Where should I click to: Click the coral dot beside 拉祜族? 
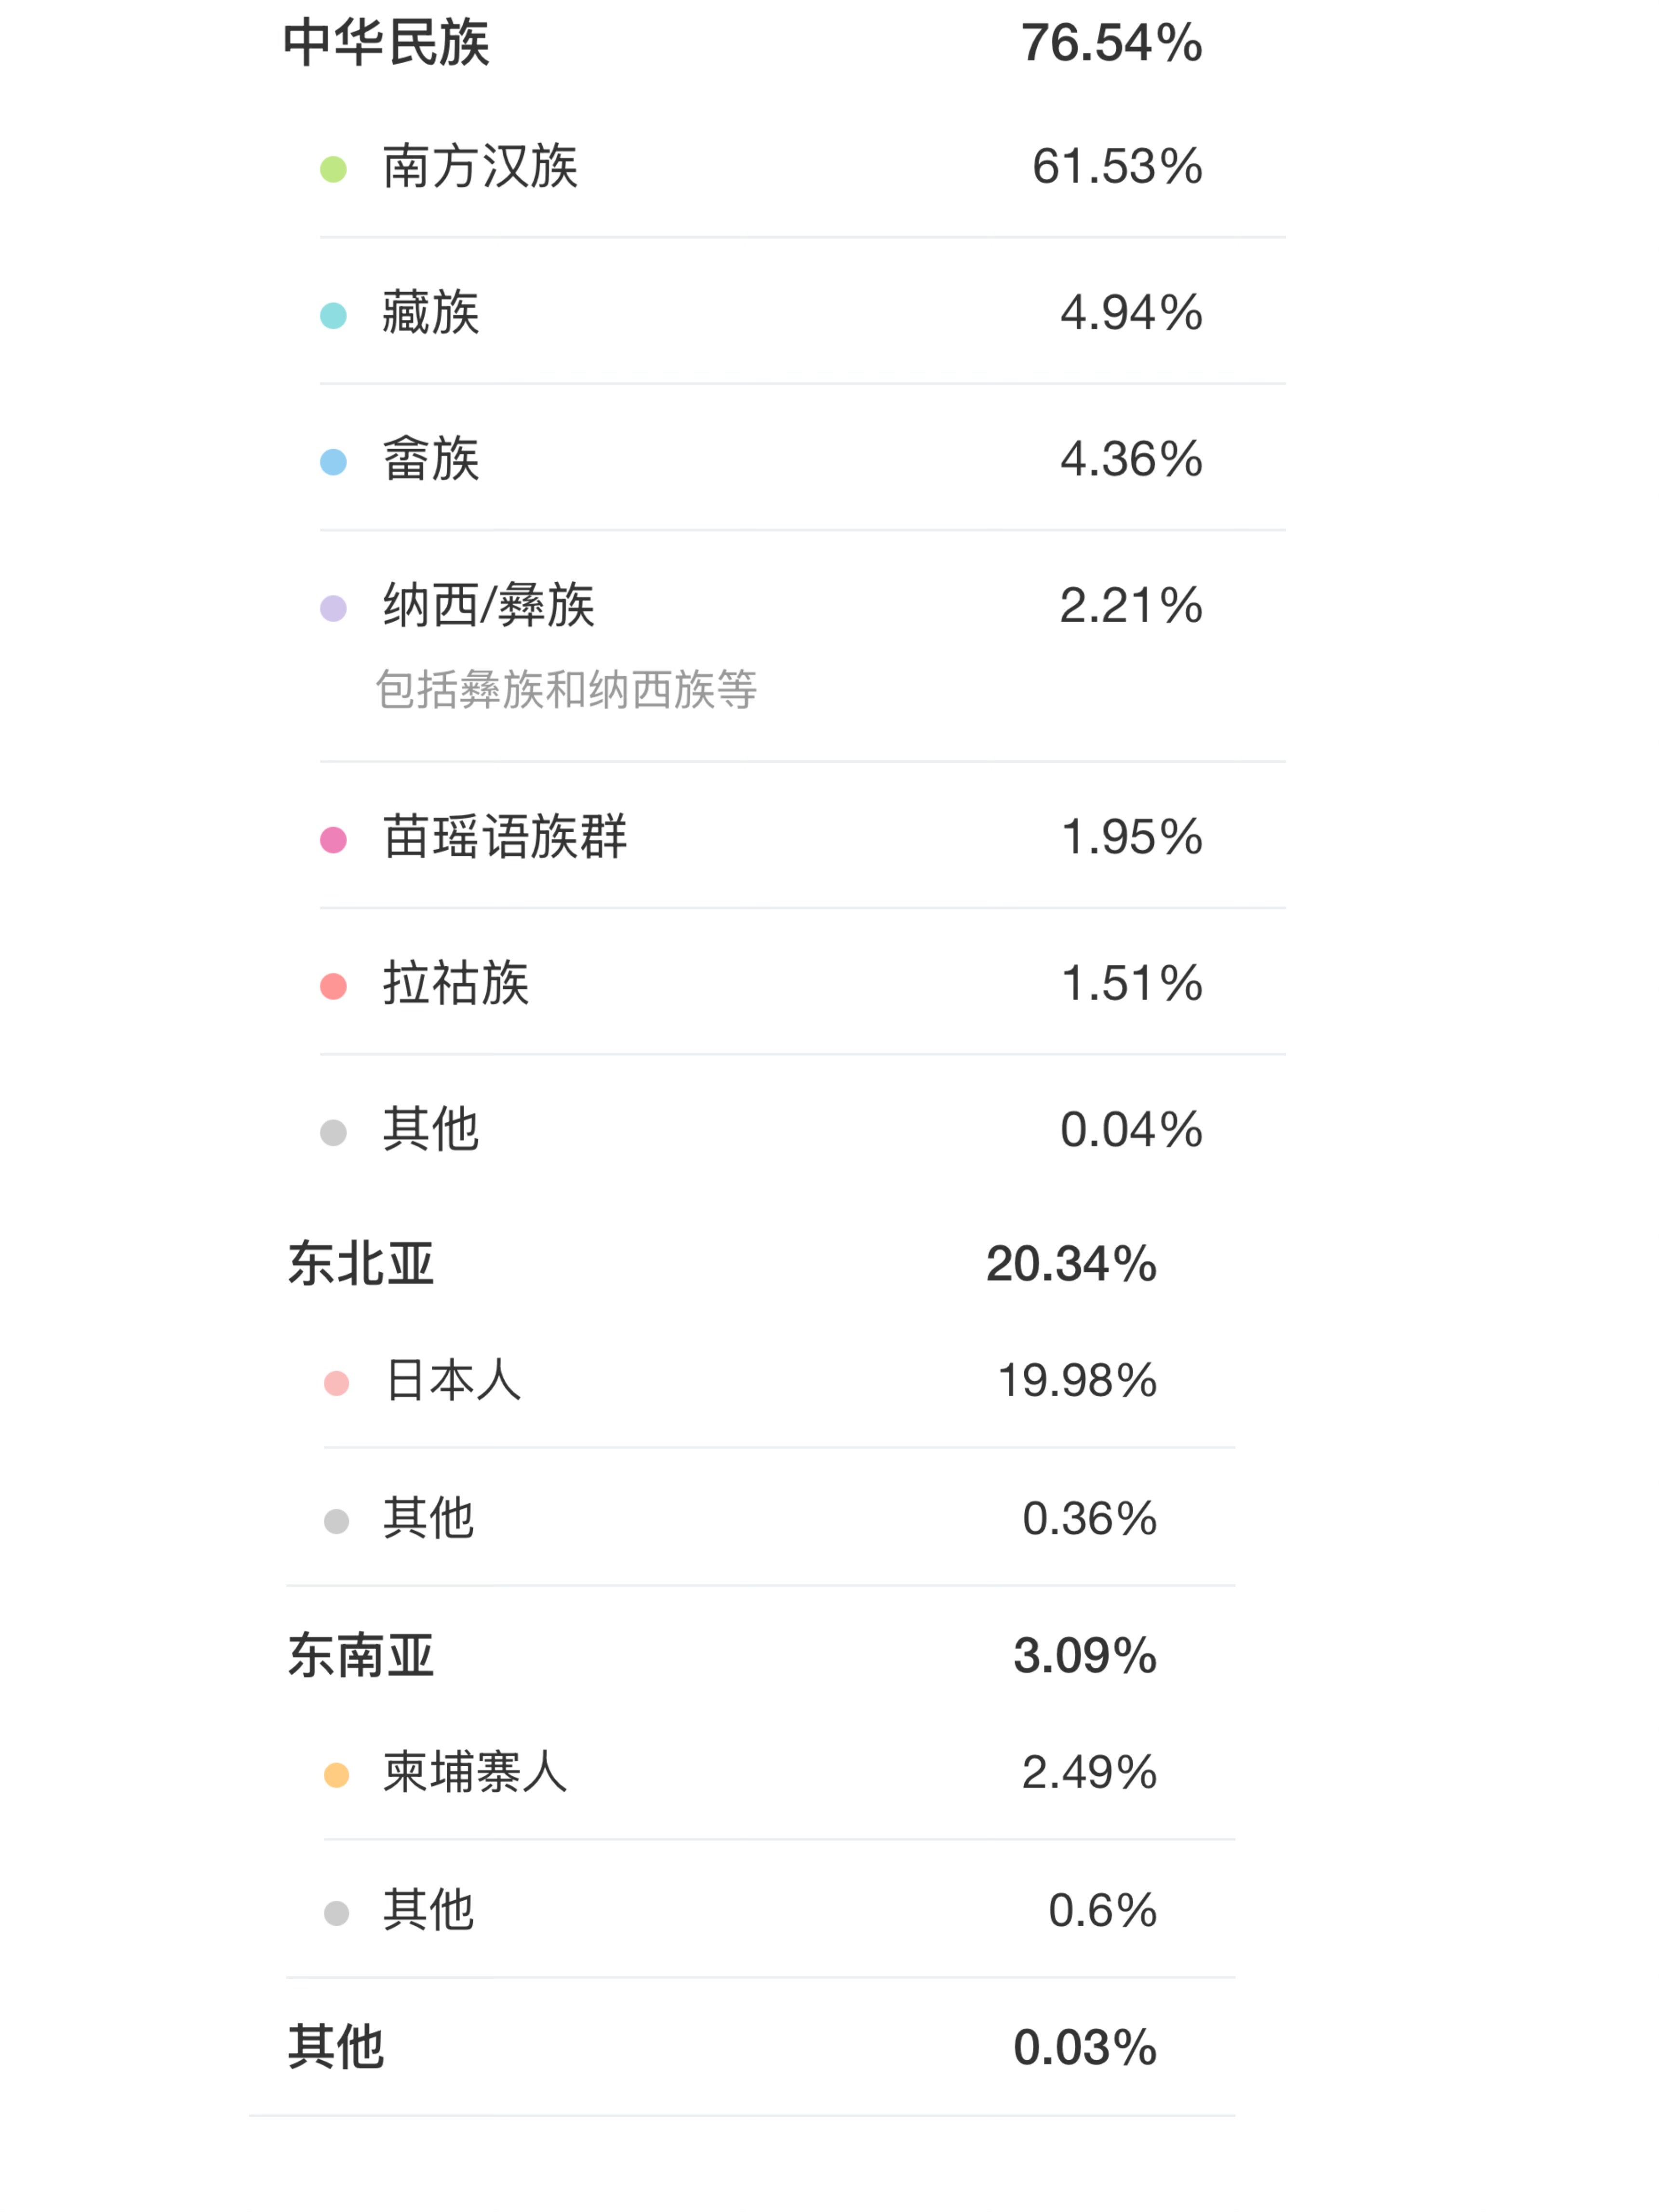[x=333, y=986]
